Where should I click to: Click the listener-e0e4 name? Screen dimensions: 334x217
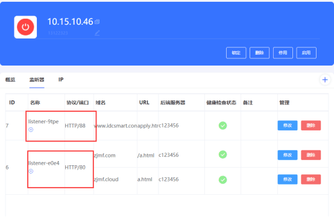point(44,163)
